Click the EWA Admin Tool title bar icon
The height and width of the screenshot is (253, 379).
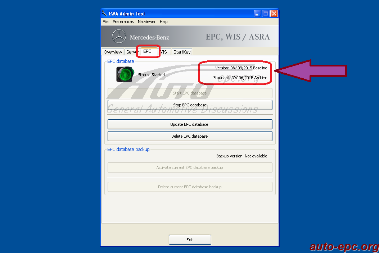tap(104, 14)
